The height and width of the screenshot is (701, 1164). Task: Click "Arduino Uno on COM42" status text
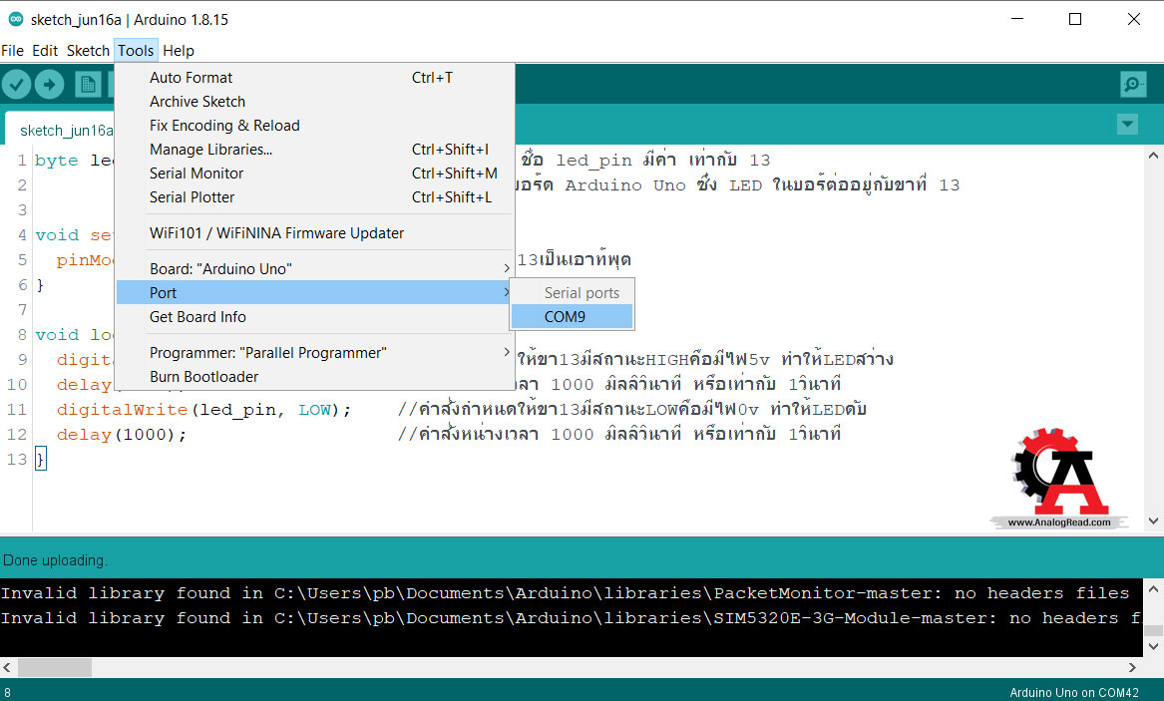pos(1073,693)
